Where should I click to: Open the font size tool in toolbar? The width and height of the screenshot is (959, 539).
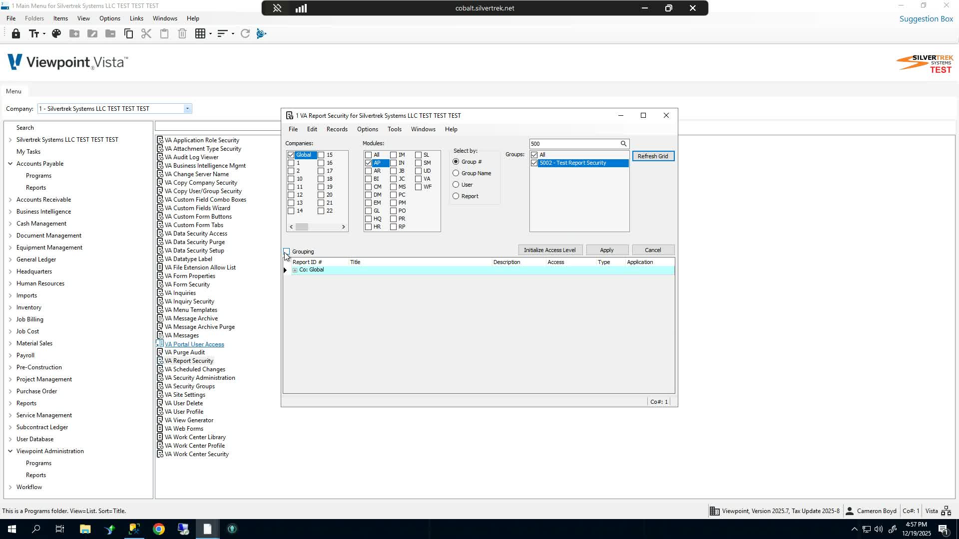coord(34,33)
